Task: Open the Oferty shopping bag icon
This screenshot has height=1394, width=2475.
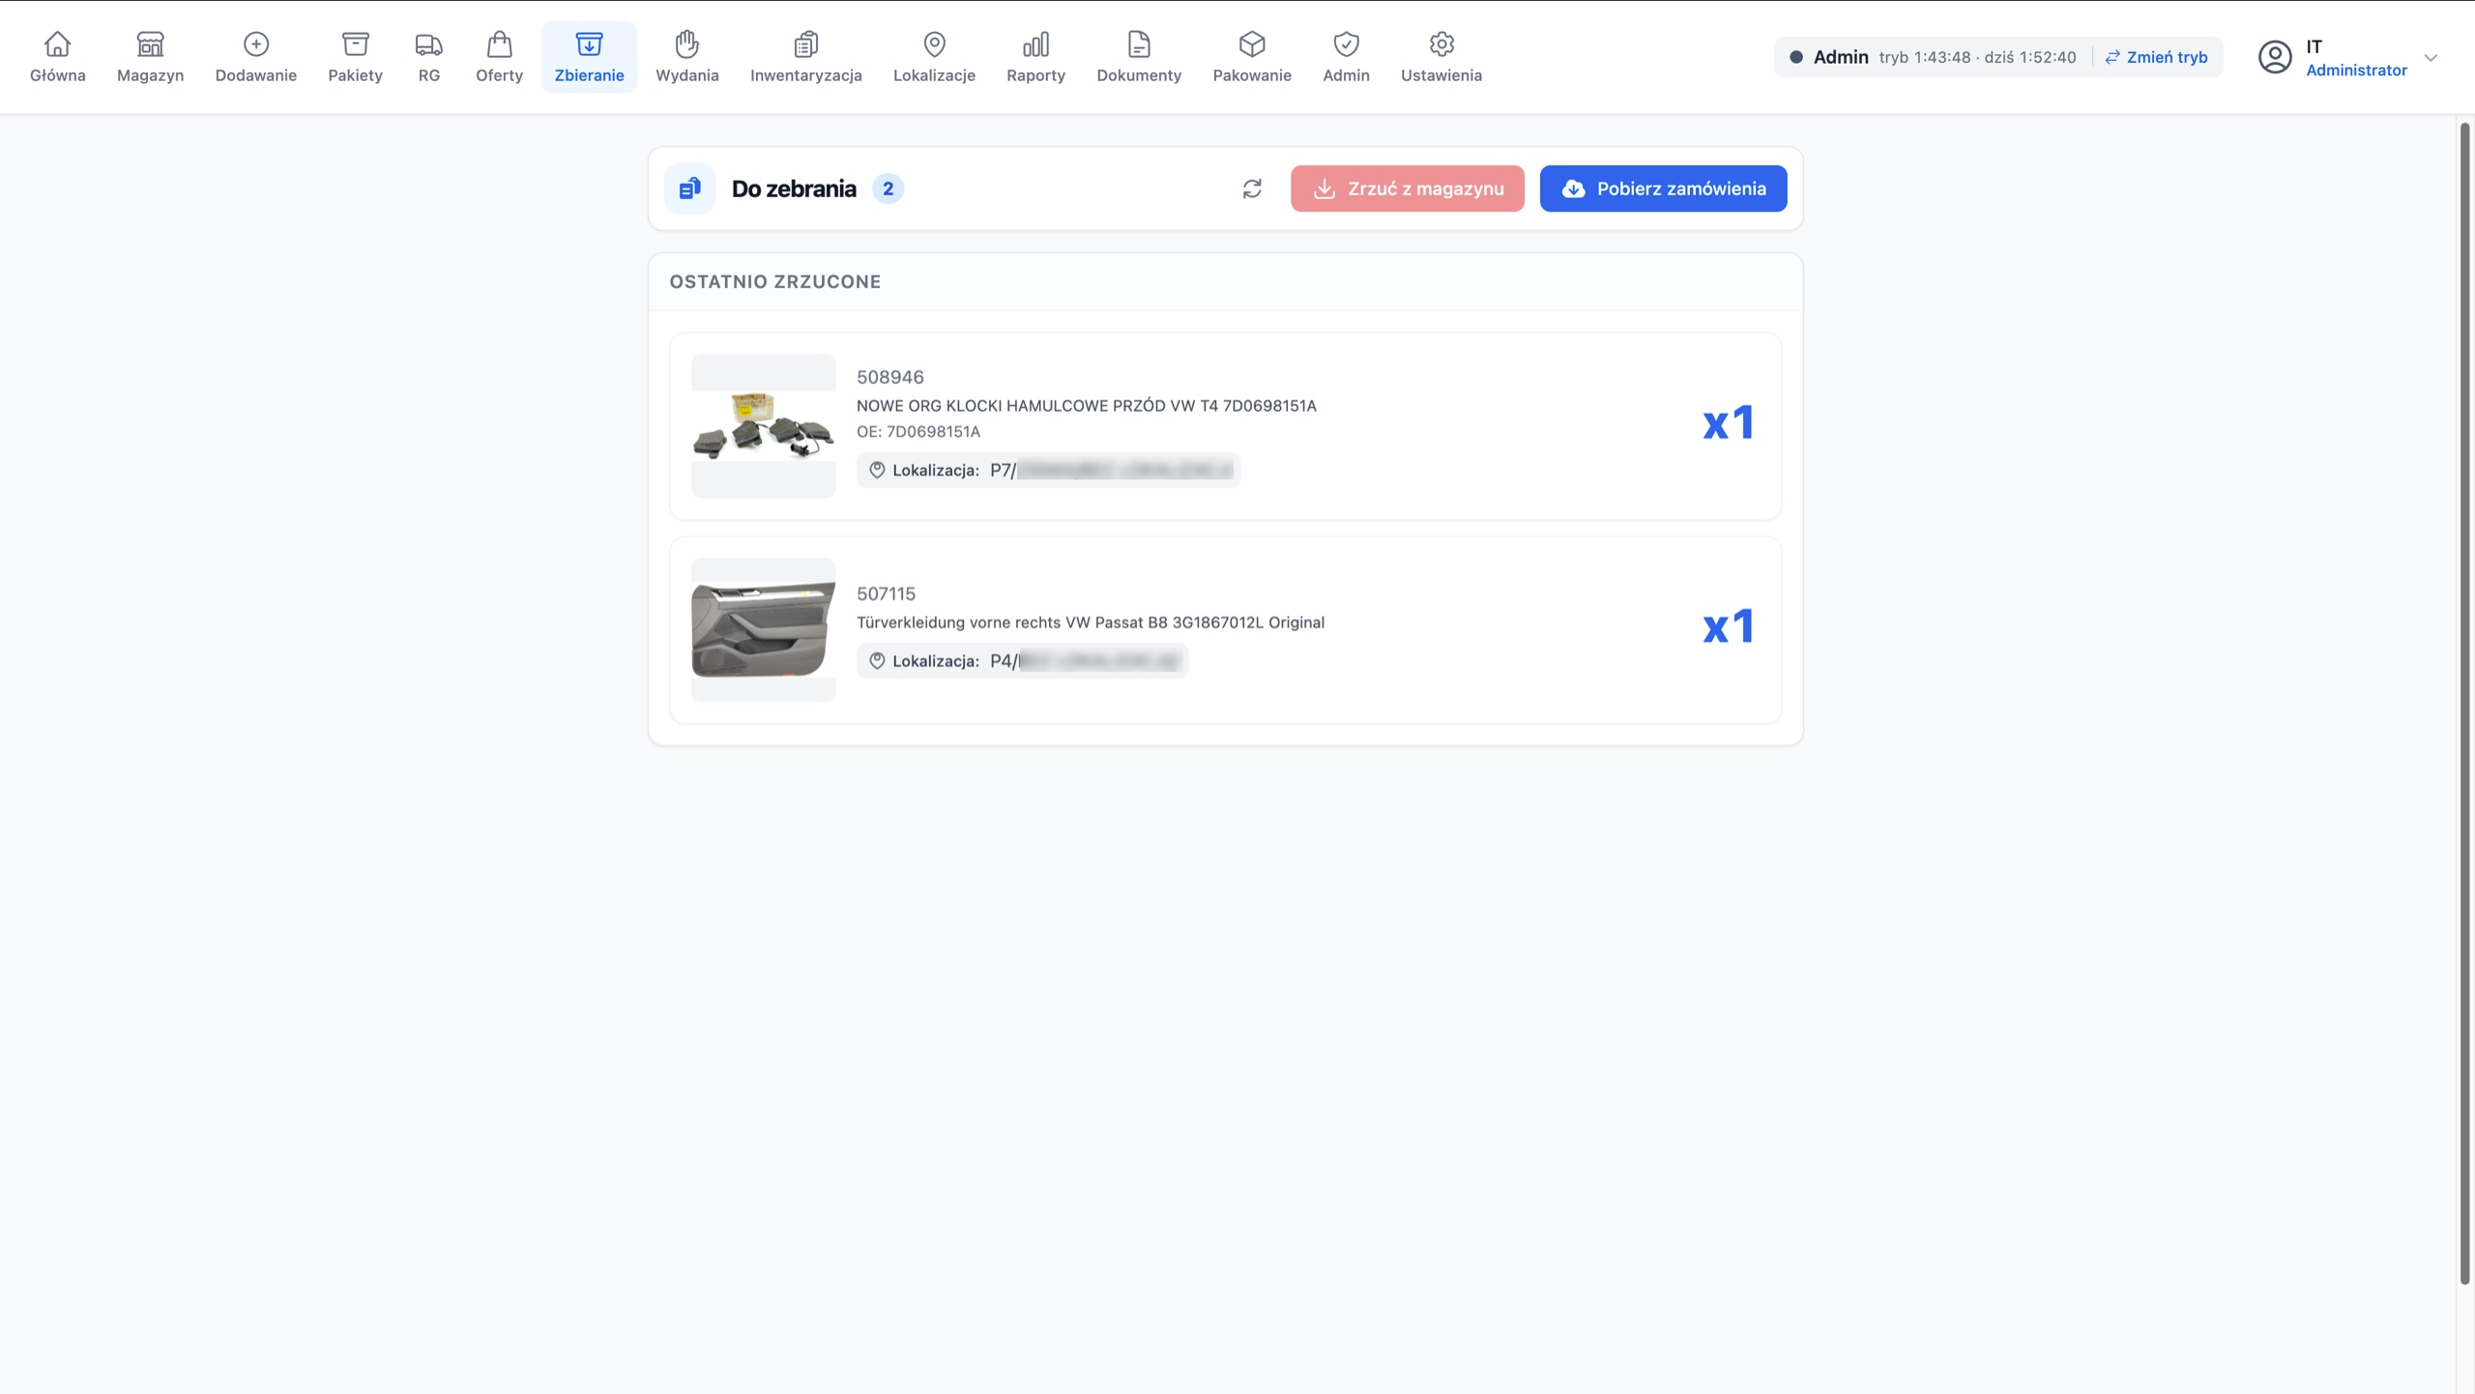Action: click(x=499, y=44)
